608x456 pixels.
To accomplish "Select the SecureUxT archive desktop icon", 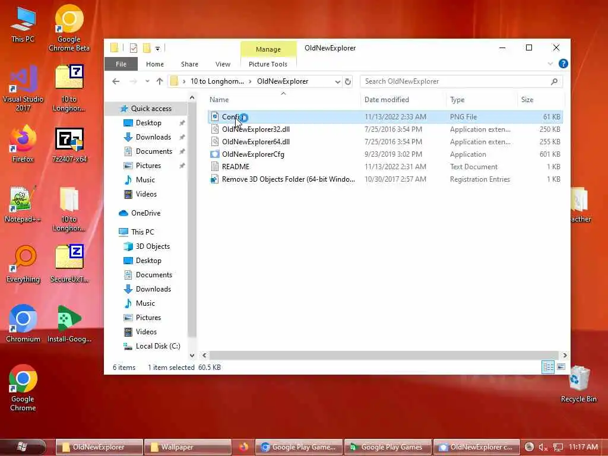I will [69, 264].
